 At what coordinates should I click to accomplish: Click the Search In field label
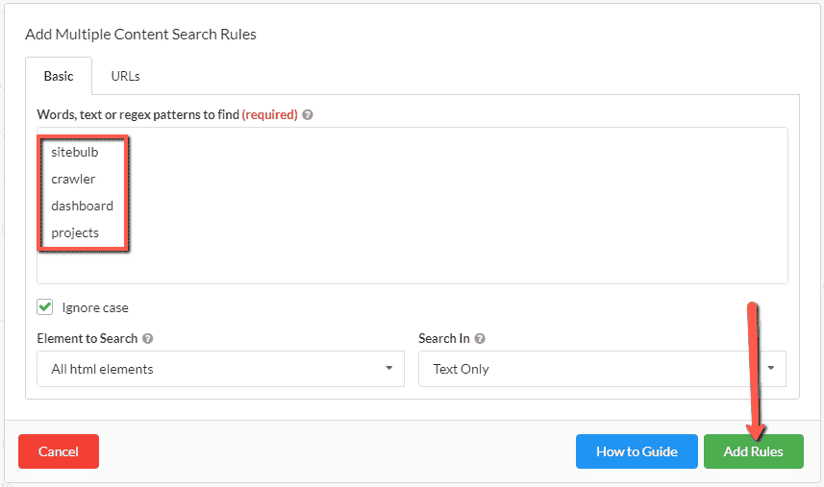444,338
